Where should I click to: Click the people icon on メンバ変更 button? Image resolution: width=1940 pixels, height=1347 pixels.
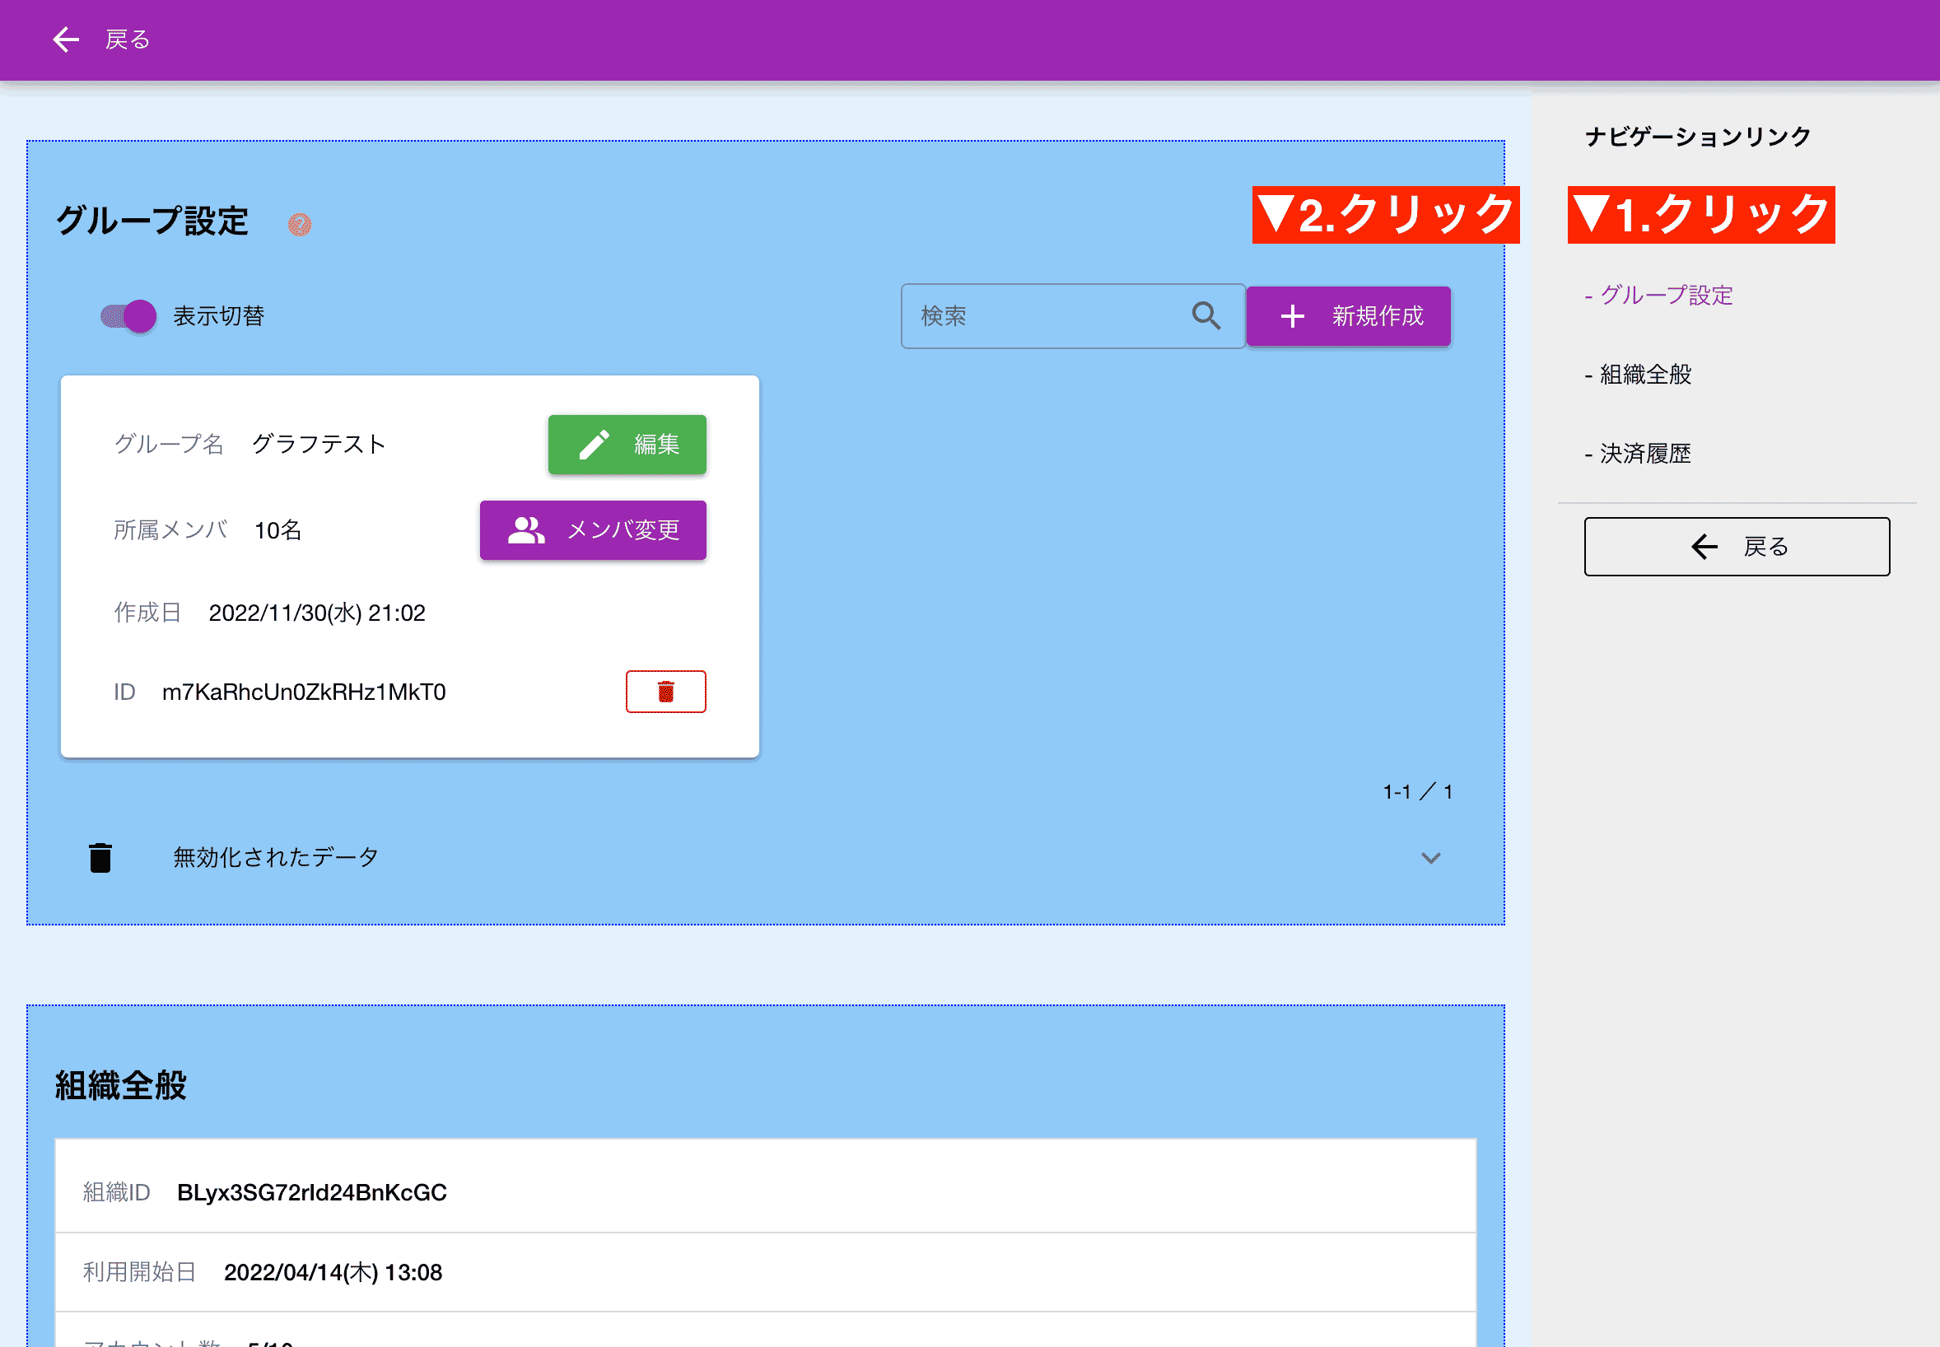[525, 530]
